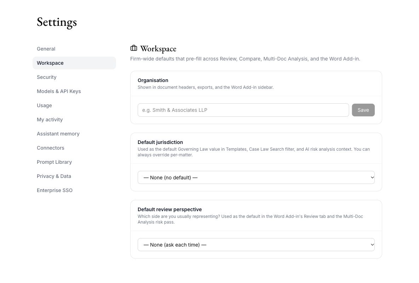This screenshot has height=283, width=419.
Task: Save the organisation name
Action: [x=363, y=110]
